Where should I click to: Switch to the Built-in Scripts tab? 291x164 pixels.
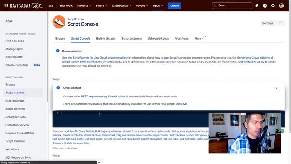[106, 38]
